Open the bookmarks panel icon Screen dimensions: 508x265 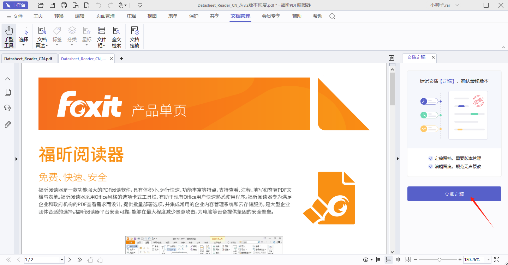tap(8, 76)
